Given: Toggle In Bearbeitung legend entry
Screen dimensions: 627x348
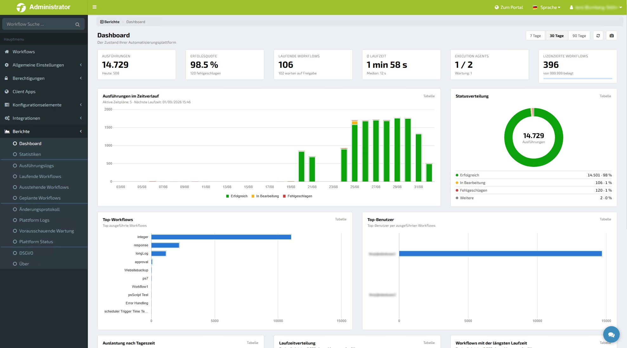Looking at the screenshot, I should 265,196.
